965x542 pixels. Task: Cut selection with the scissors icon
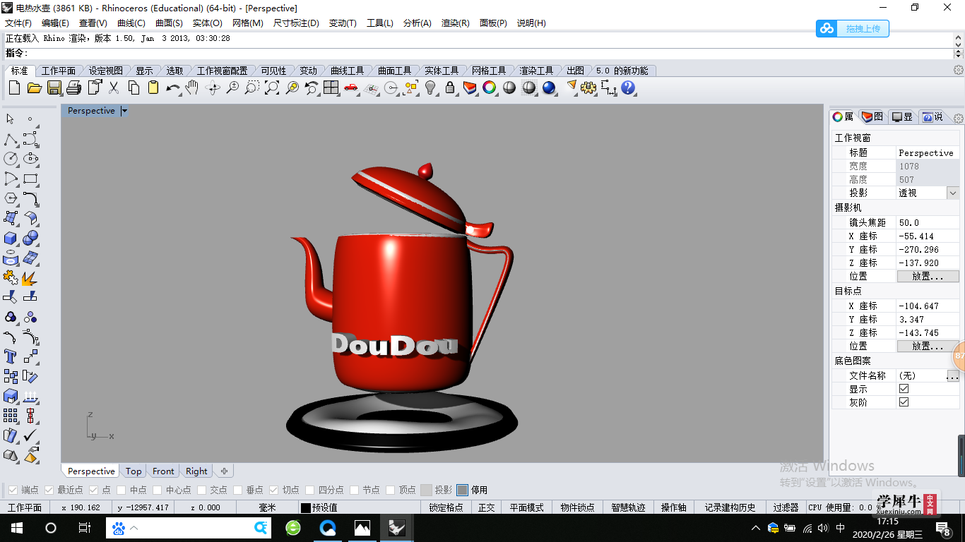tap(113, 88)
